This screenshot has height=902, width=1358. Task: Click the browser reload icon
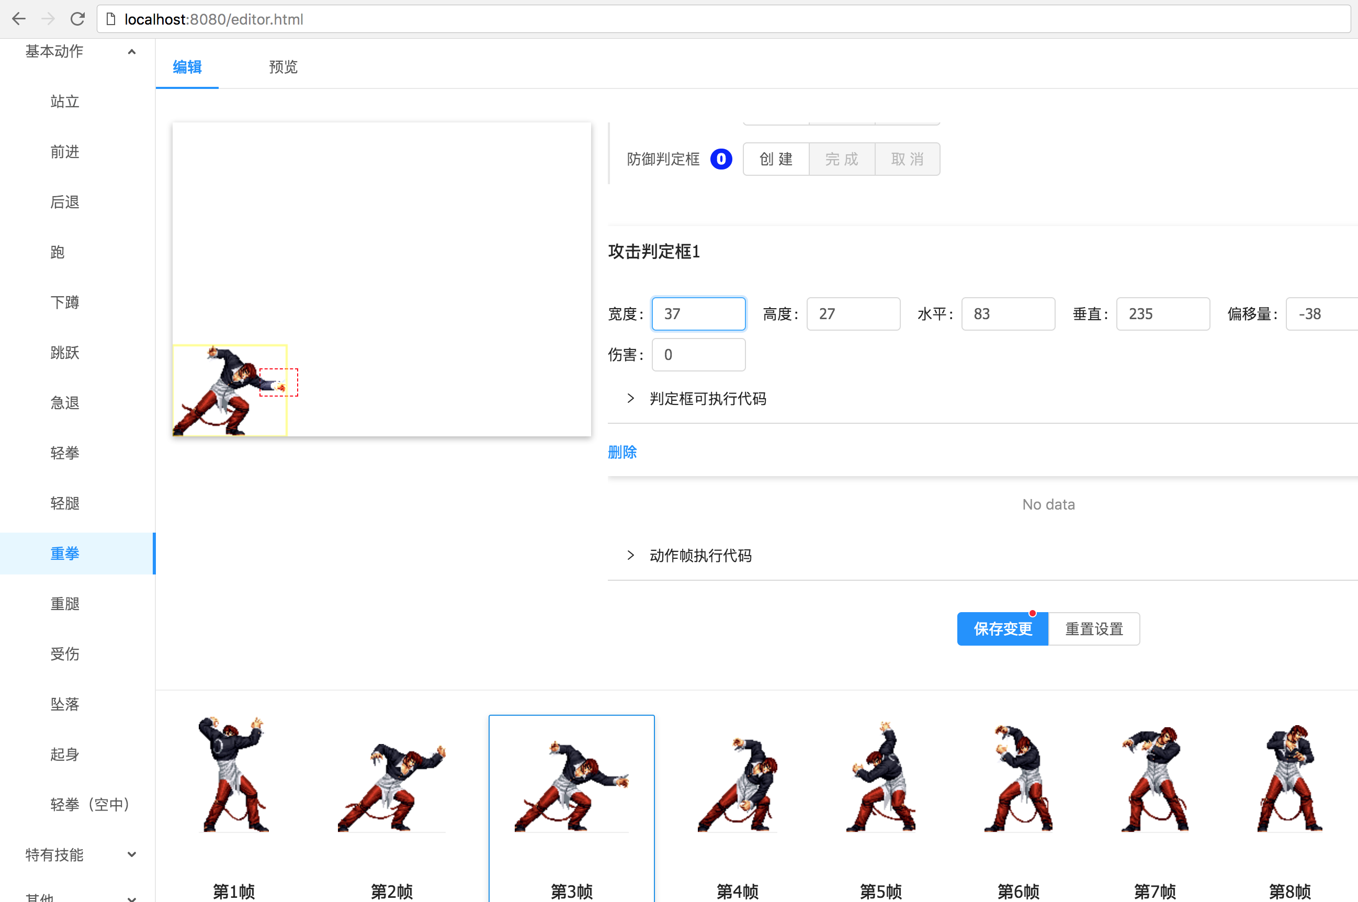coord(77,19)
